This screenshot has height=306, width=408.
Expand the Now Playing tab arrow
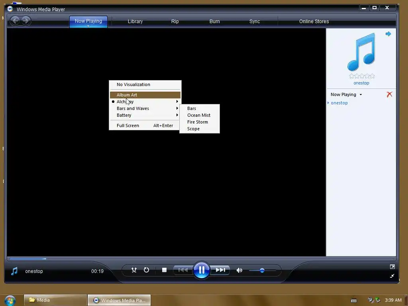88,26
